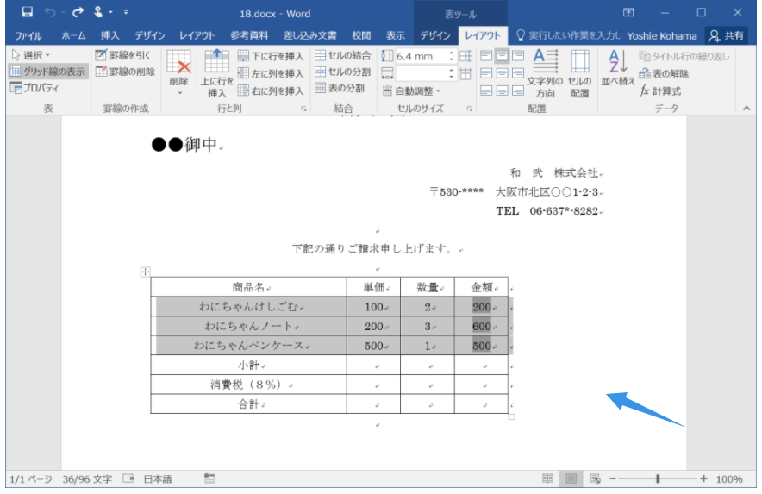The width and height of the screenshot is (762, 494).
Task: Align cell text bottom right
Action: [518, 91]
